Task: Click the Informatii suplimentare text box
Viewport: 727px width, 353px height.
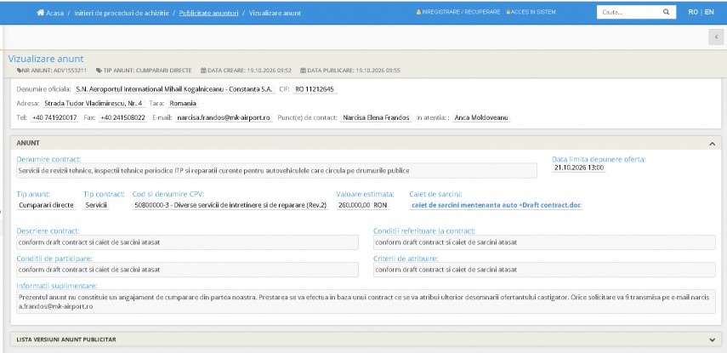Action: pos(366,301)
